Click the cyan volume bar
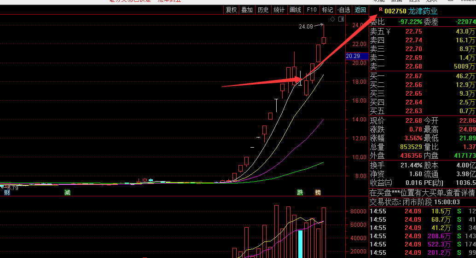This screenshot has height=258, width=476. point(300,244)
